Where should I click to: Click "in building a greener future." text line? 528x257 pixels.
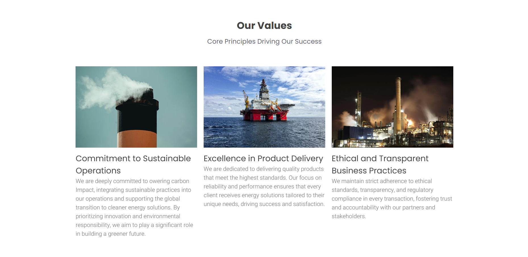pos(110,234)
